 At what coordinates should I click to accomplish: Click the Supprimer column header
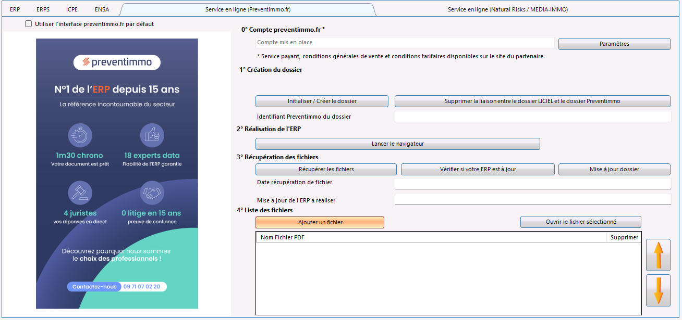(624, 237)
